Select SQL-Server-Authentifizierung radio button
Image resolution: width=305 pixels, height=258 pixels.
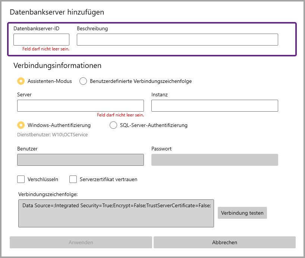113,125
